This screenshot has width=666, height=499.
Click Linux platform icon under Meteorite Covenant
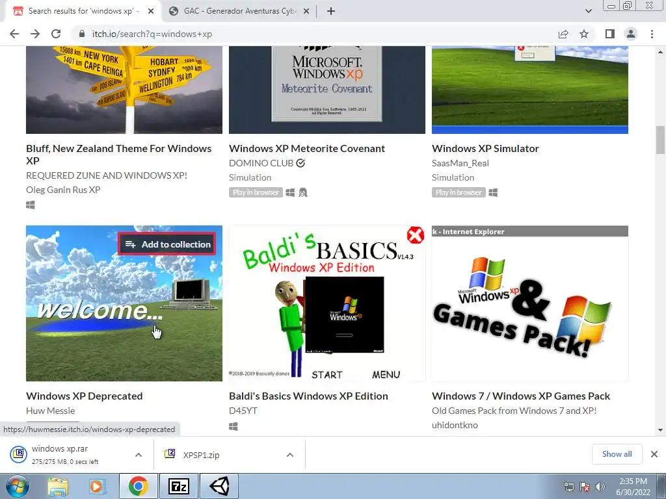tap(303, 192)
